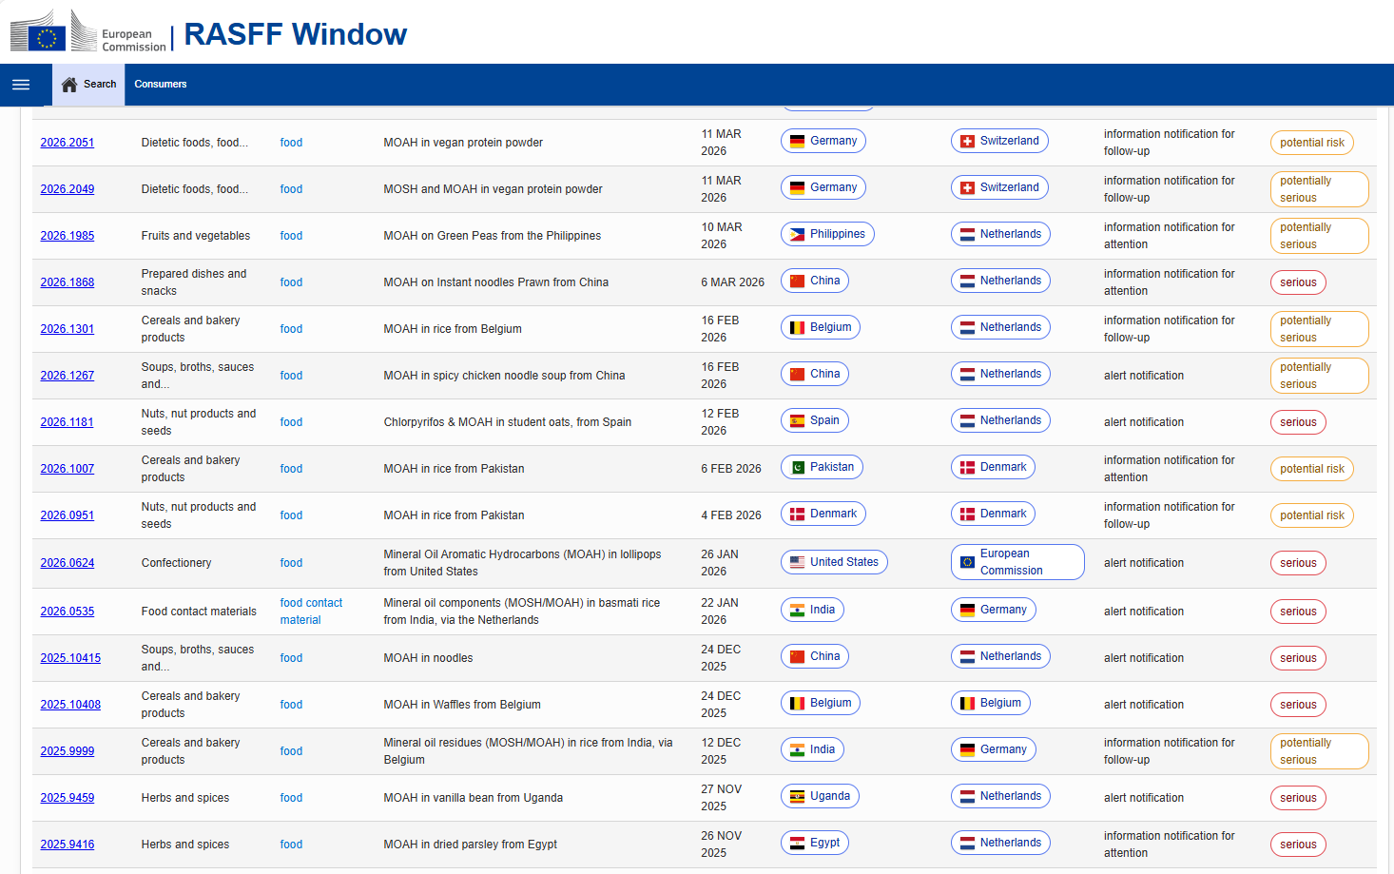Click 'serious' risk badge for instant noodles row
Image resolution: width=1394 pixels, height=874 pixels.
(x=1298, y=282)
